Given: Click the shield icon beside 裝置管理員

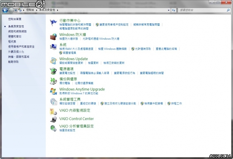Looking at the screenshot, I should (x=61, y=53).
